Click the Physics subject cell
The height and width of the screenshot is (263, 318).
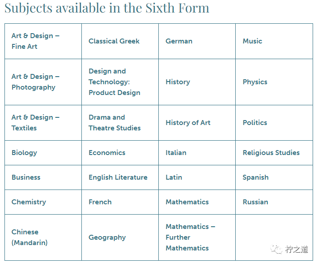255,82
